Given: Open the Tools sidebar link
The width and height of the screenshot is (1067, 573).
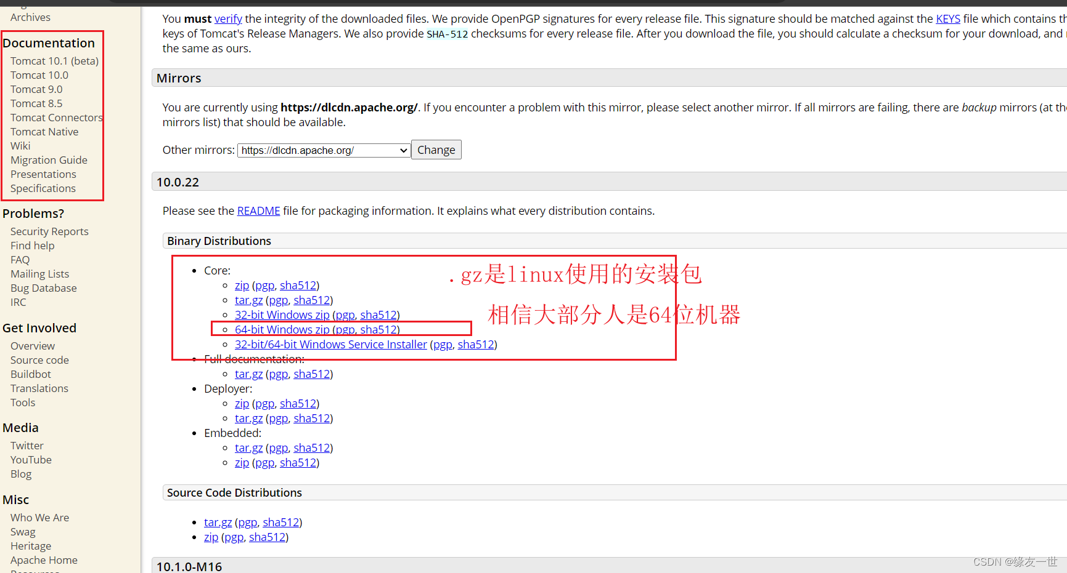Looking at the screenshot, I should (x=23, y=403).
